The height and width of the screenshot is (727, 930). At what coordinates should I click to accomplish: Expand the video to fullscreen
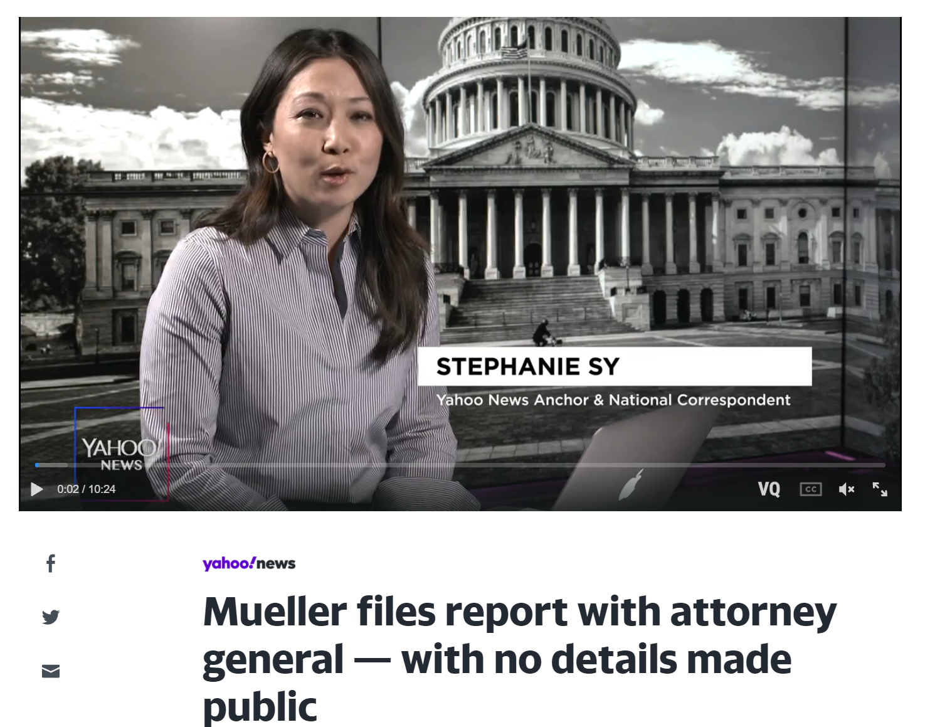(880, 489)
